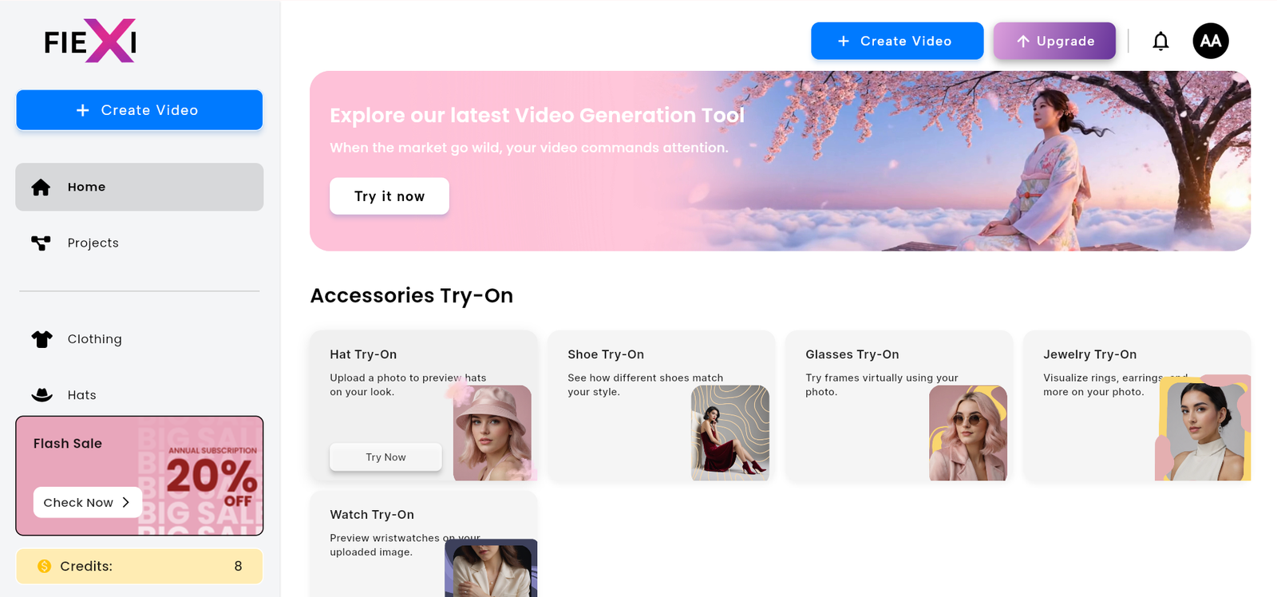Click the notification bell icon
Screen dimensions: 1277x597
(x=1160, y=42)
